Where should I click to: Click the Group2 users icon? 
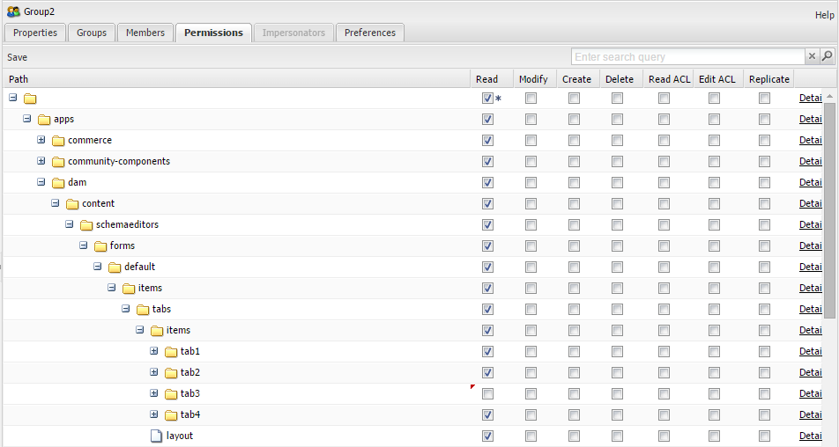click(x=13, y=11)
